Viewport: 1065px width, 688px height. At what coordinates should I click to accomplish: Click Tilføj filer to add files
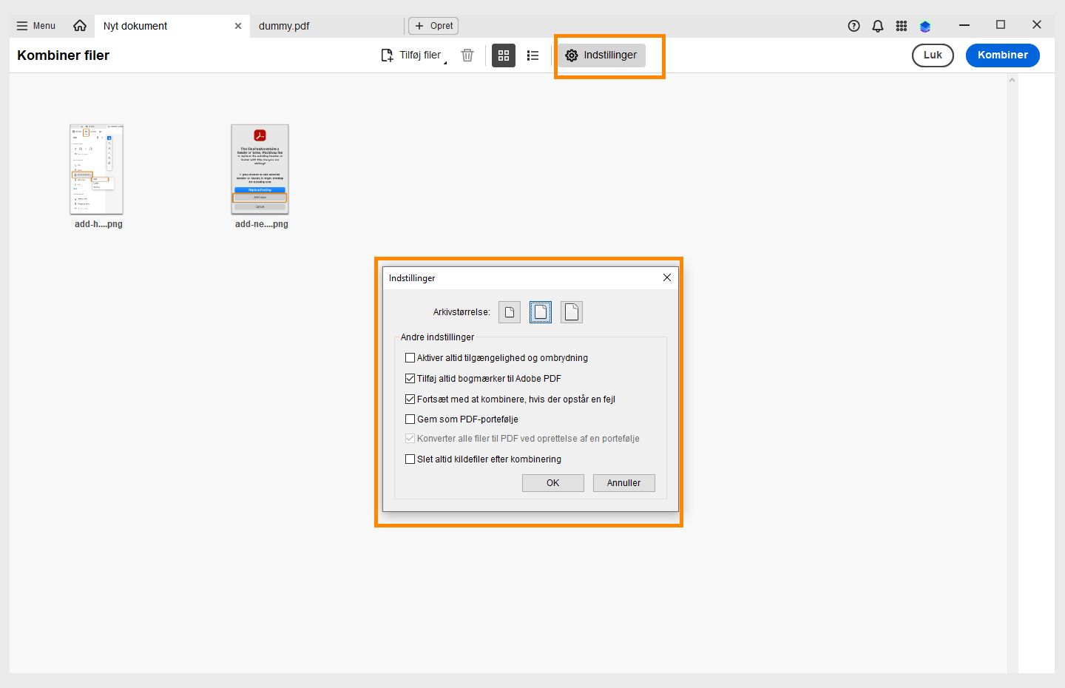coord(413,55)
